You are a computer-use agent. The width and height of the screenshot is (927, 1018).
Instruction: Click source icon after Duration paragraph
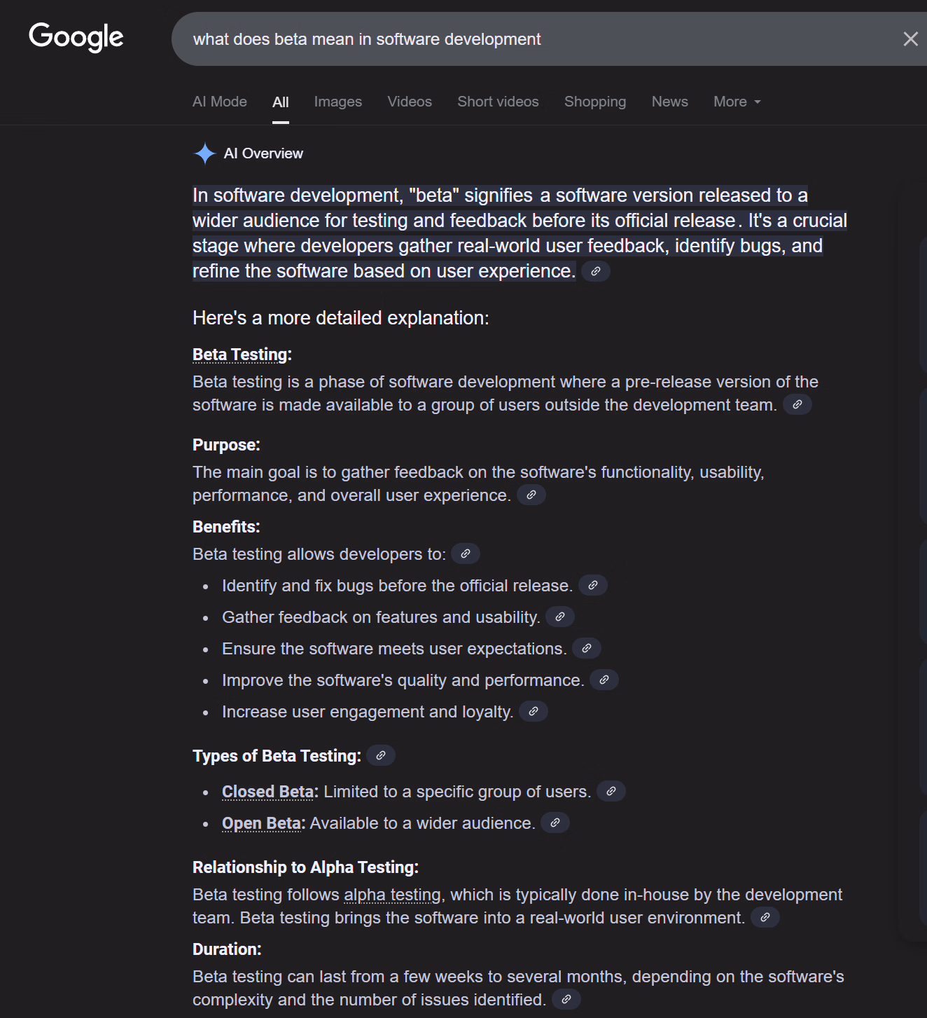566,999
